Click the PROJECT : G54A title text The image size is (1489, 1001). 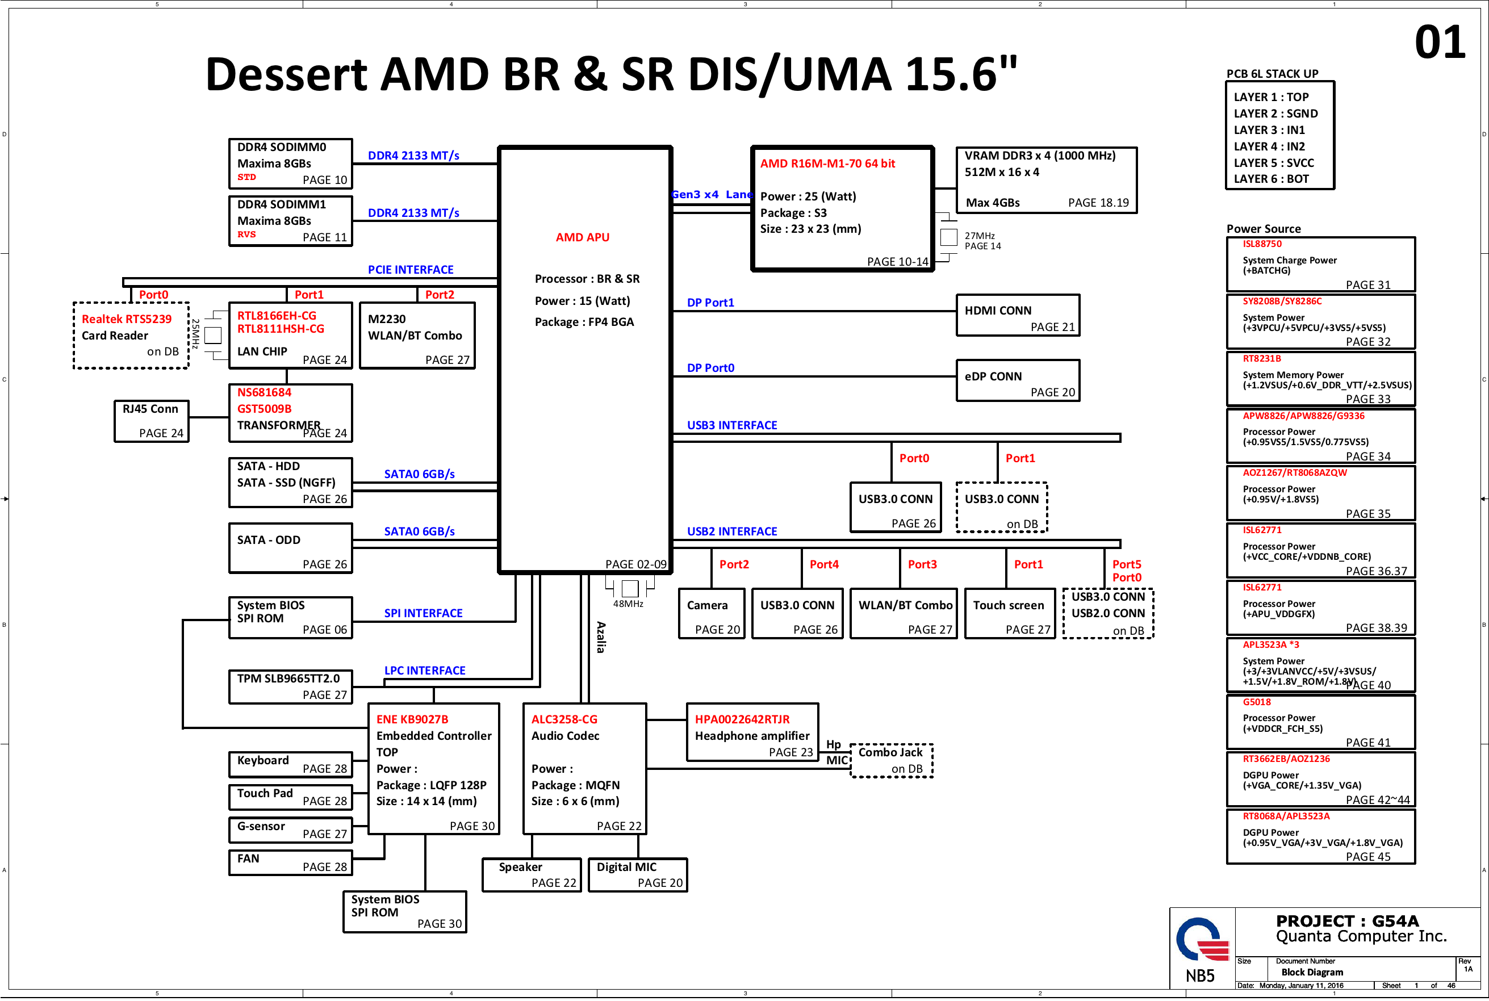1347,921
